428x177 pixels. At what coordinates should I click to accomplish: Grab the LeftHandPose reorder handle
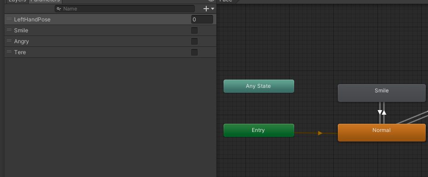coord(9,19)
